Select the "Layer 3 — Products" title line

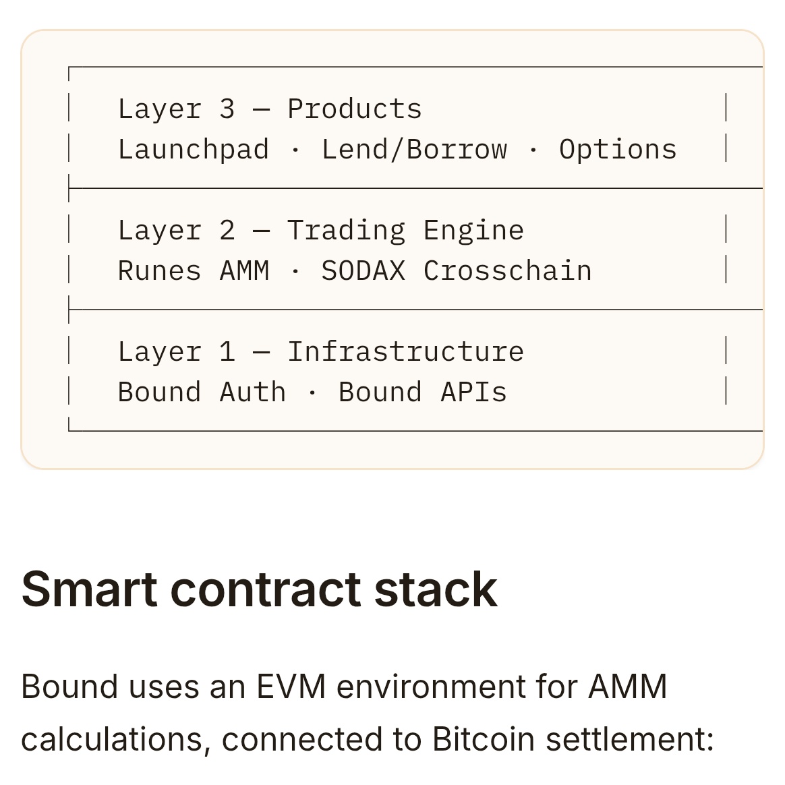point(270,109)
